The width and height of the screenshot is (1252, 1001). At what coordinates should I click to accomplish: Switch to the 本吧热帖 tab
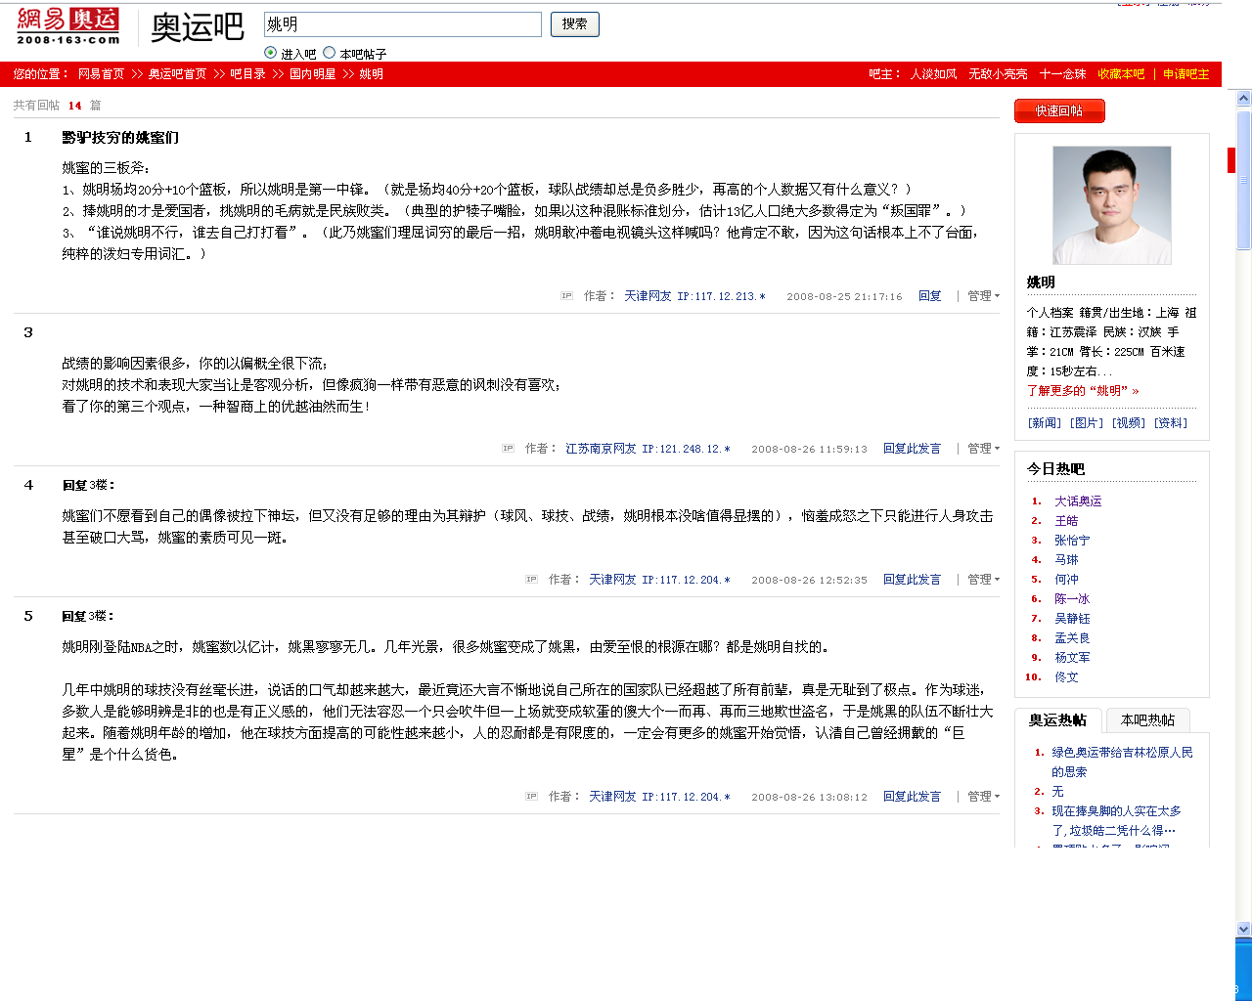[1147, 720]
